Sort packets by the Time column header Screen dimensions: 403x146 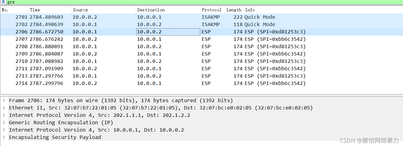pyautogui.click(x=50, y=10)
